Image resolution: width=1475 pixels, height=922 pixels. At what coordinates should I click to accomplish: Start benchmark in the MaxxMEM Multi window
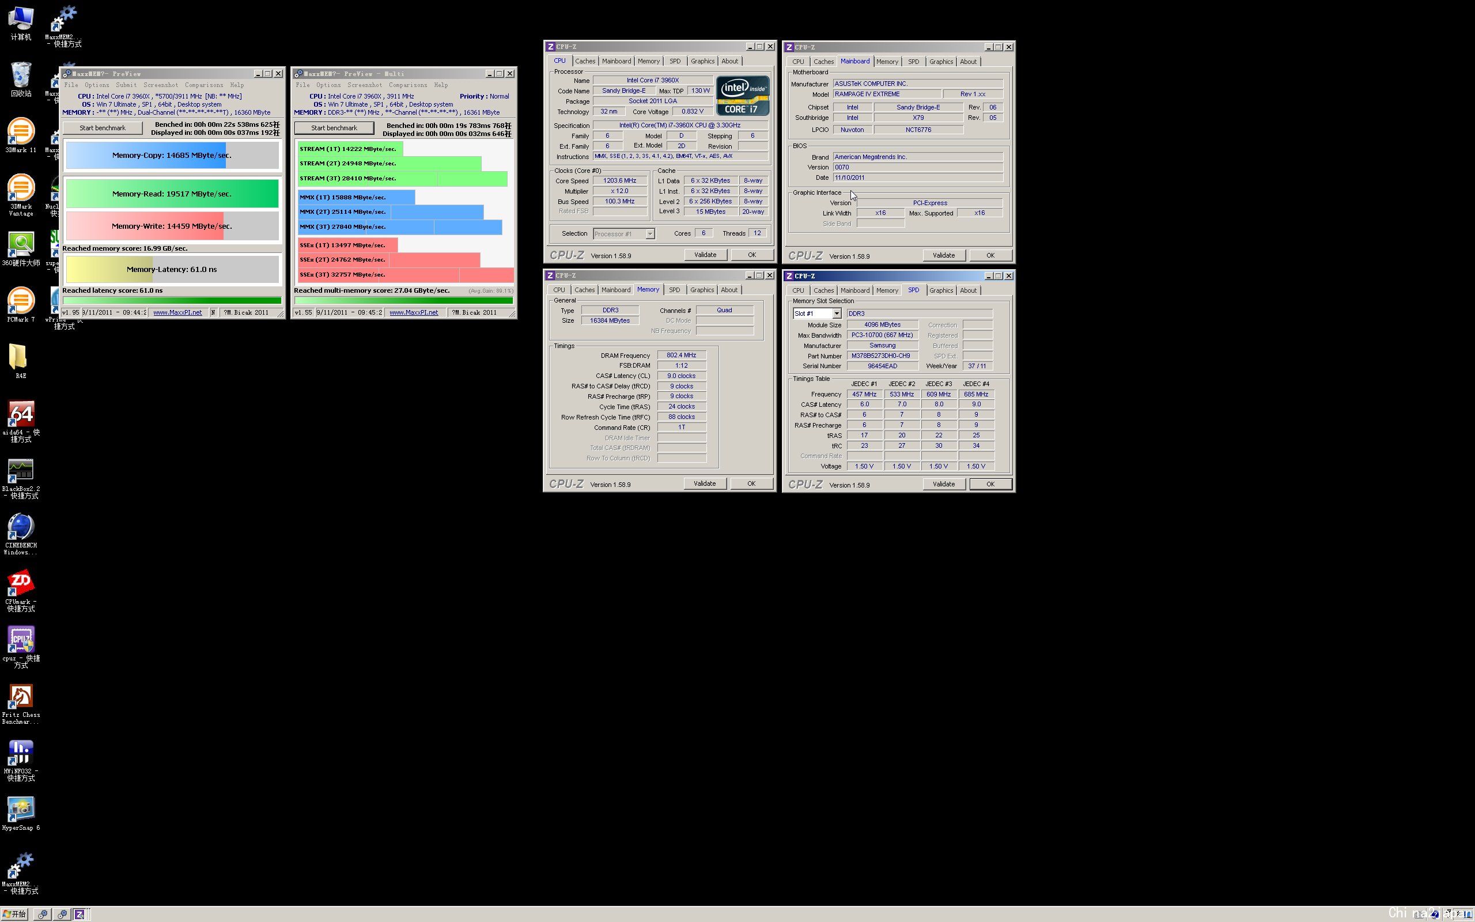click(334, 128)
